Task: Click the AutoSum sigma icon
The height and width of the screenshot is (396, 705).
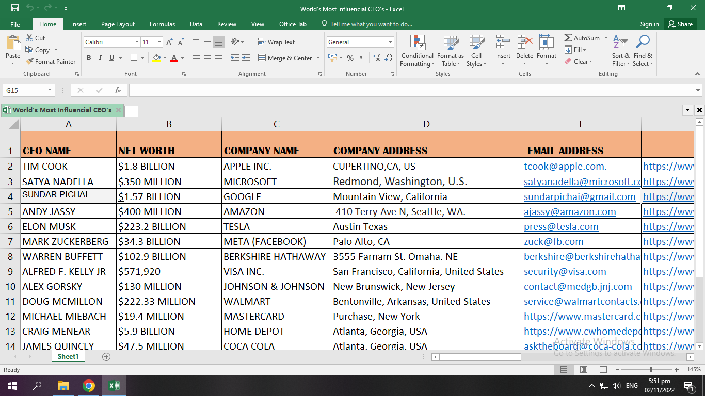Action: tap(568, 38)
